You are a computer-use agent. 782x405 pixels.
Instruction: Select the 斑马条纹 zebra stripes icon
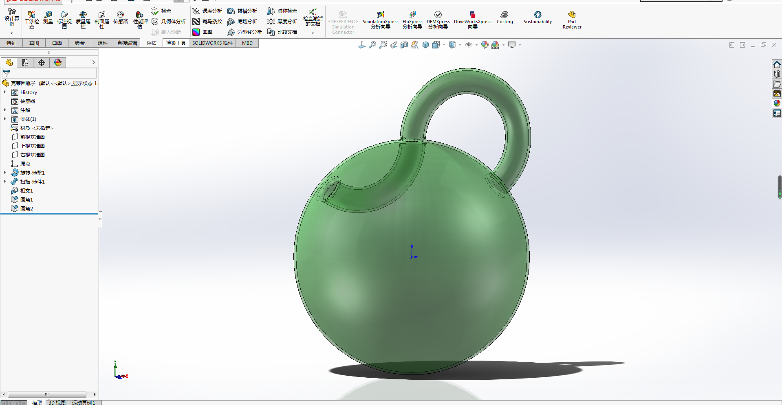click(196, 22)
